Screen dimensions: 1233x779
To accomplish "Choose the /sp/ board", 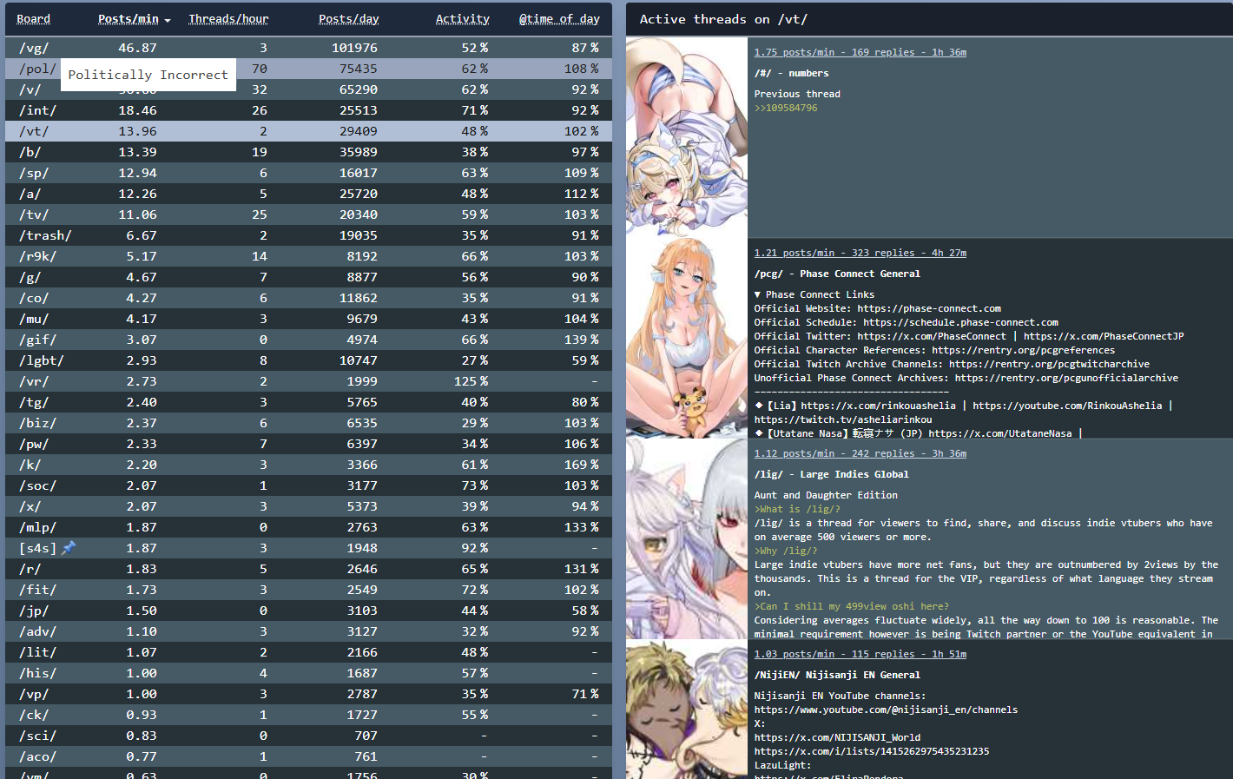I will (308, 173).
